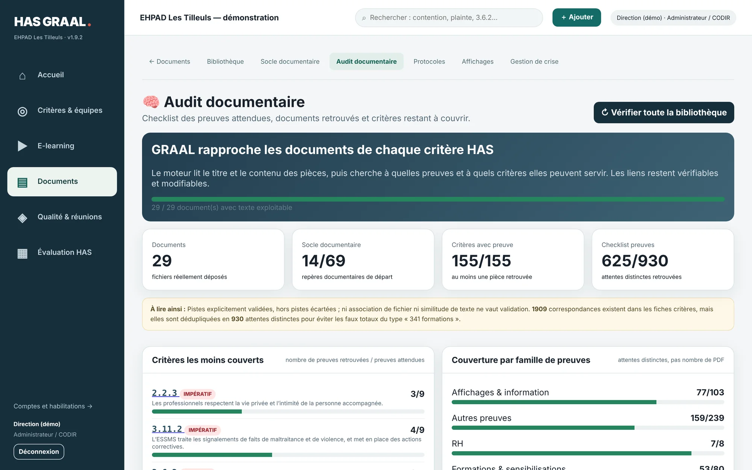
Task: Click the Documents 29 stat card
Action: tap(213, 259)
